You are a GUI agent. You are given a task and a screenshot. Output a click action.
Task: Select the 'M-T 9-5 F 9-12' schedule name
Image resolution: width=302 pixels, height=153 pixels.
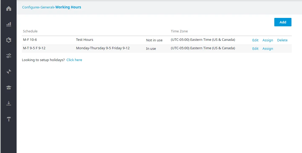coord(34,48)
